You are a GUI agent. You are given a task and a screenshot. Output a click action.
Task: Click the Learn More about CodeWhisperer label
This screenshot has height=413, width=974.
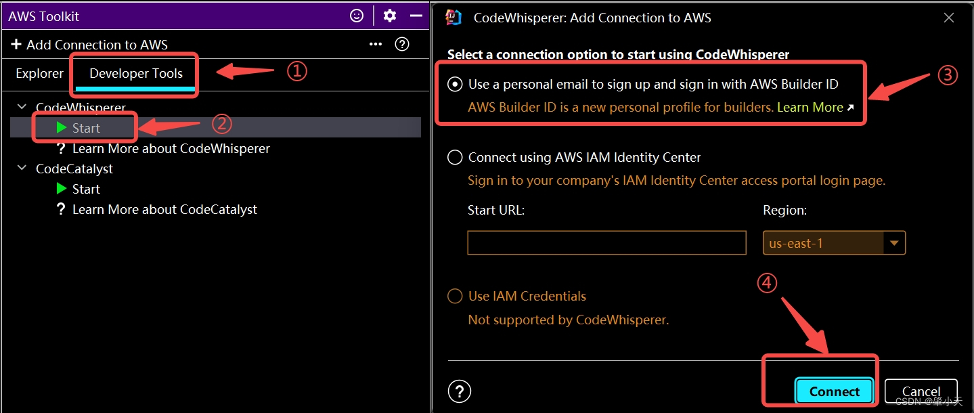tap(171, 148)
